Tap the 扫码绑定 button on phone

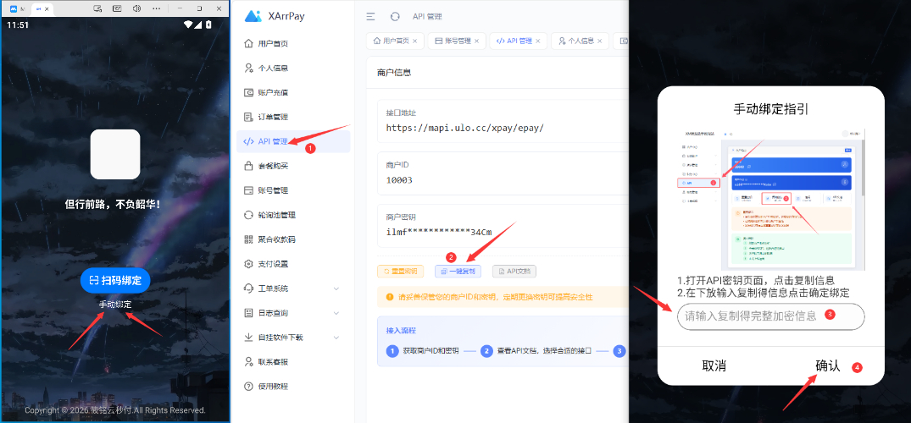(x=115, y=280)
